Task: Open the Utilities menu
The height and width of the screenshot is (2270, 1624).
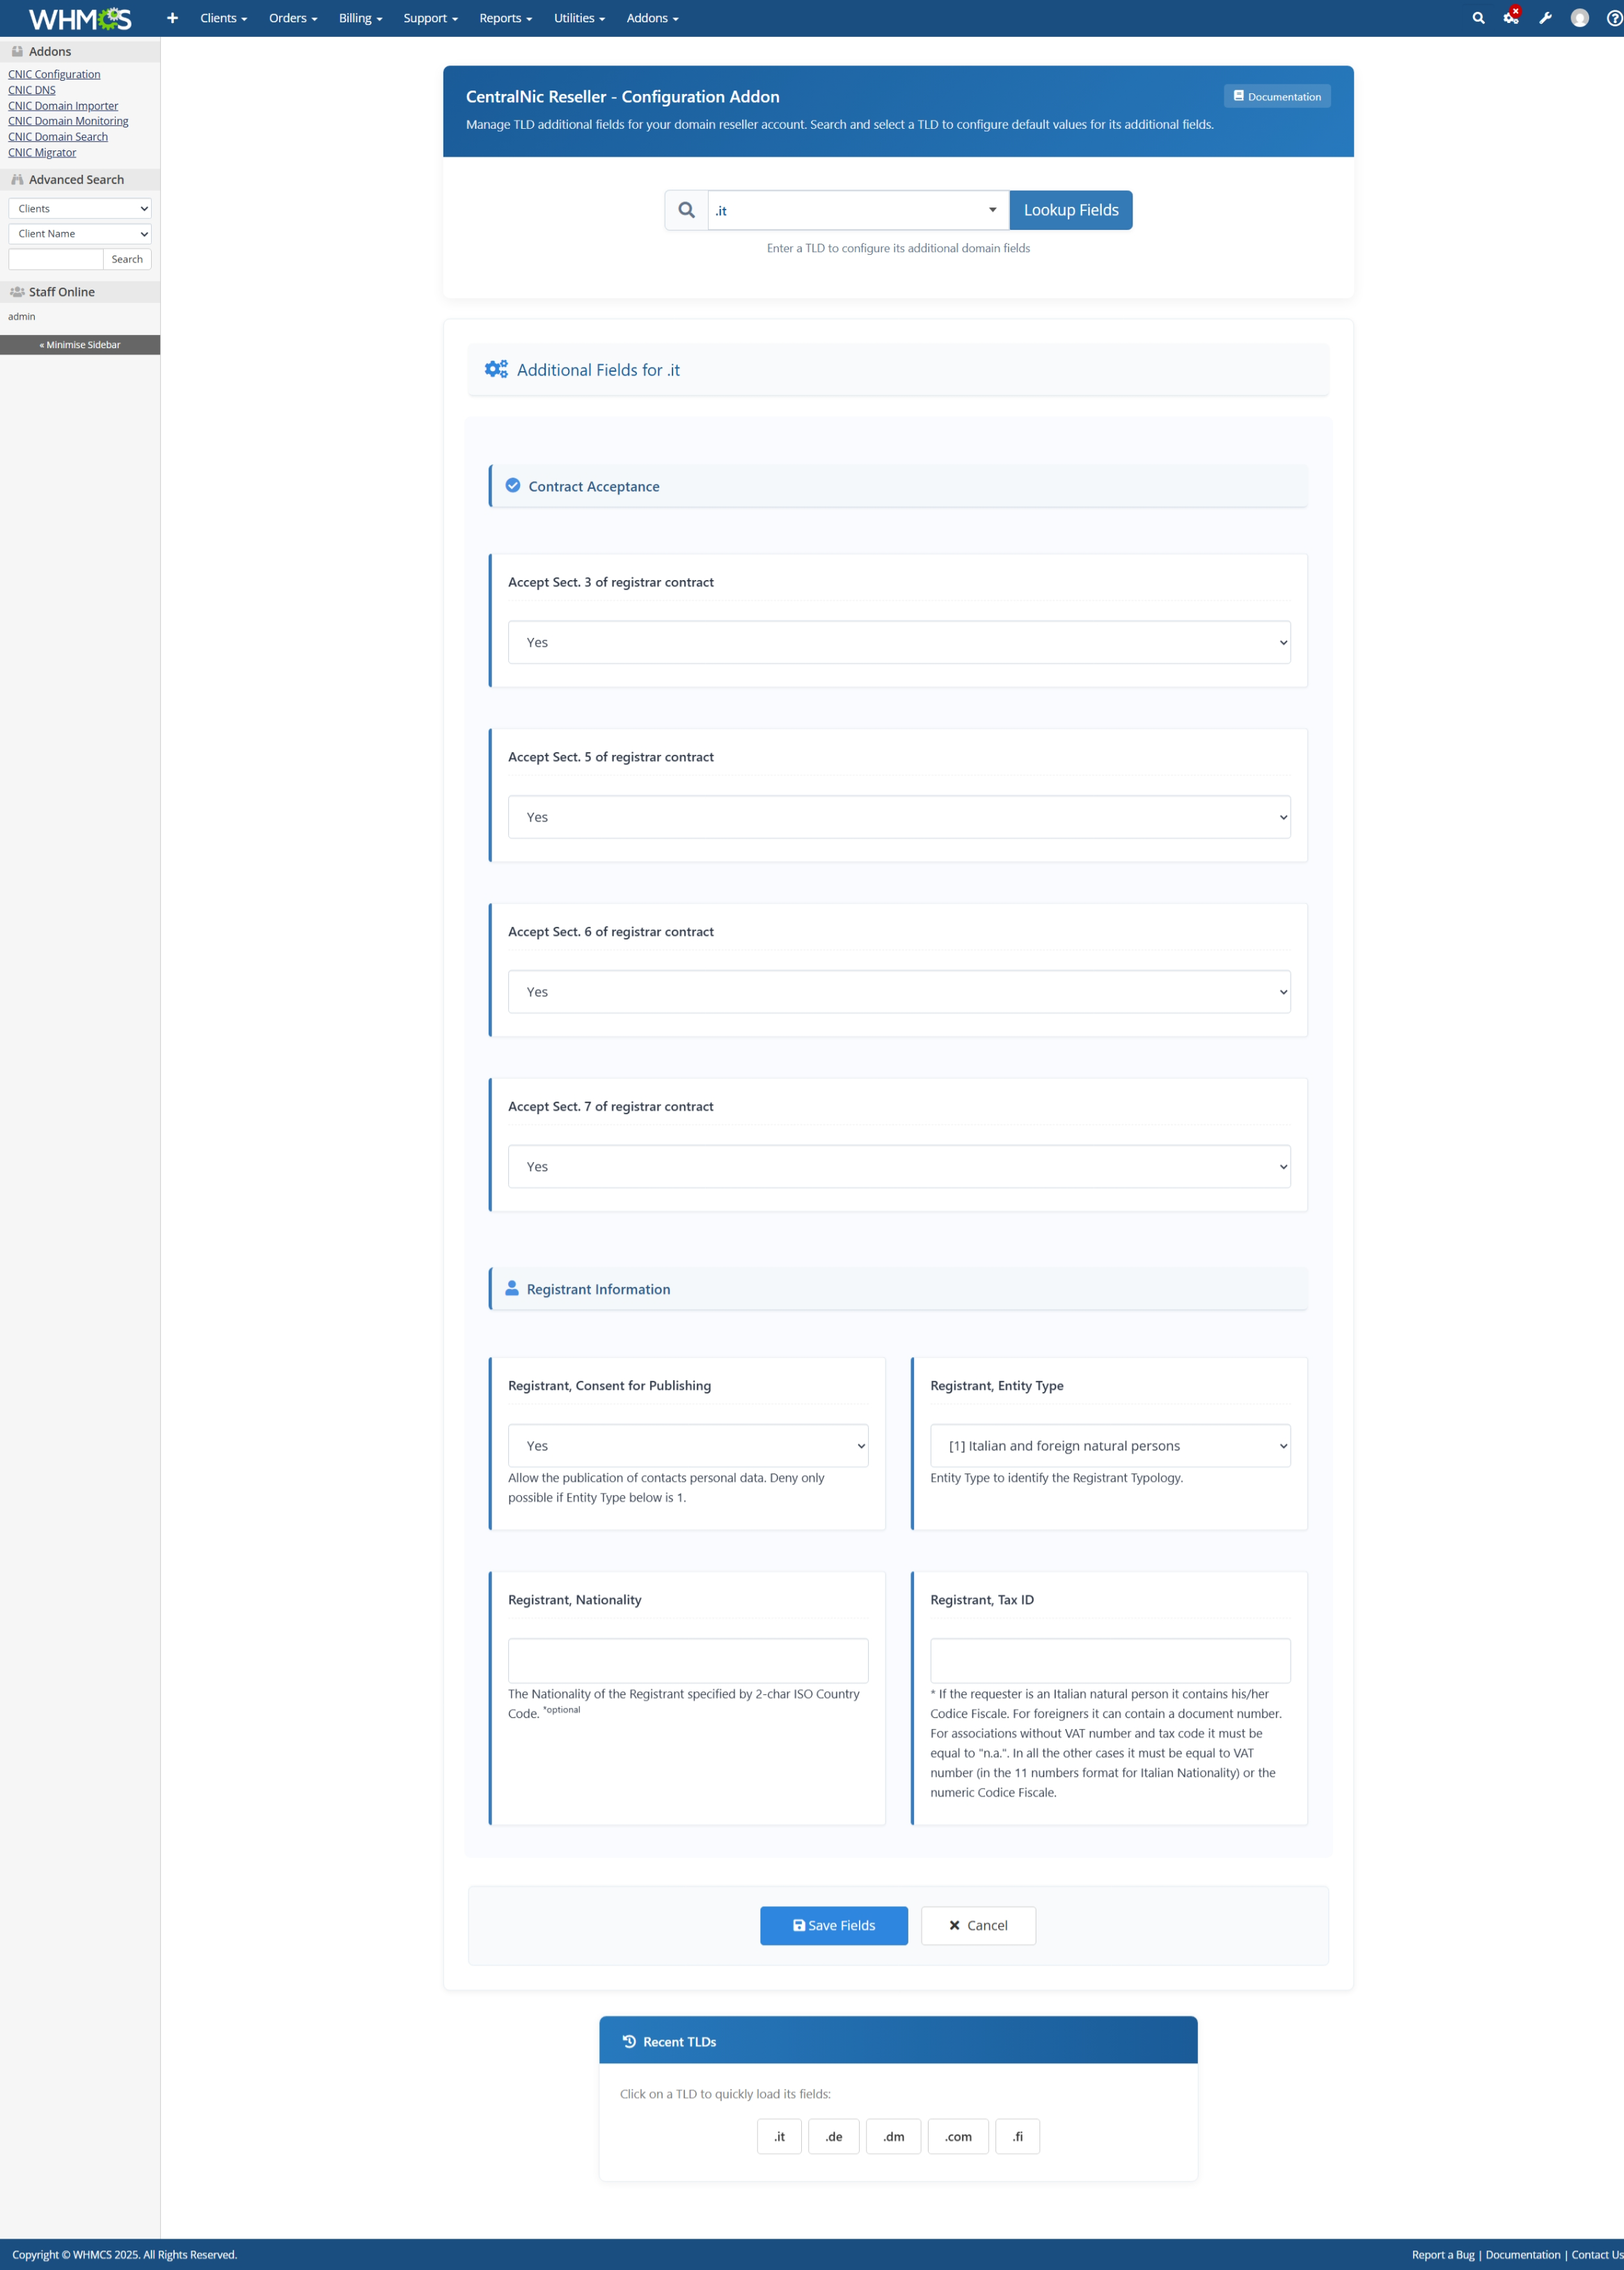Action: [579, 18]
